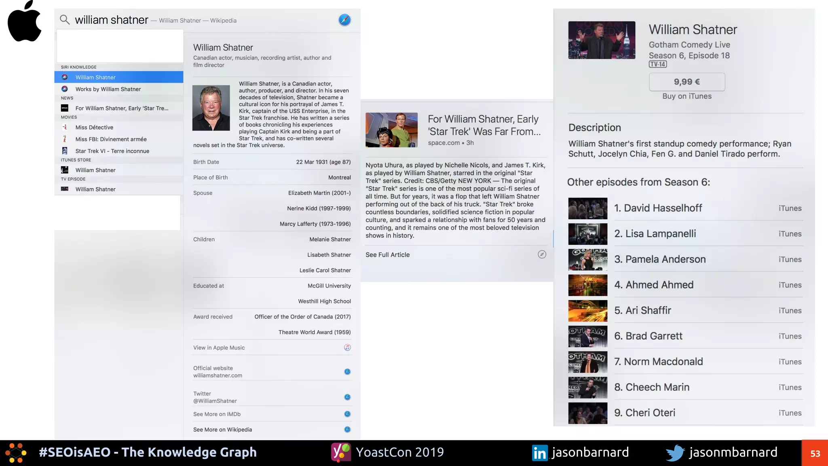Click the Safari compass icon in search bar

point(344,20)
